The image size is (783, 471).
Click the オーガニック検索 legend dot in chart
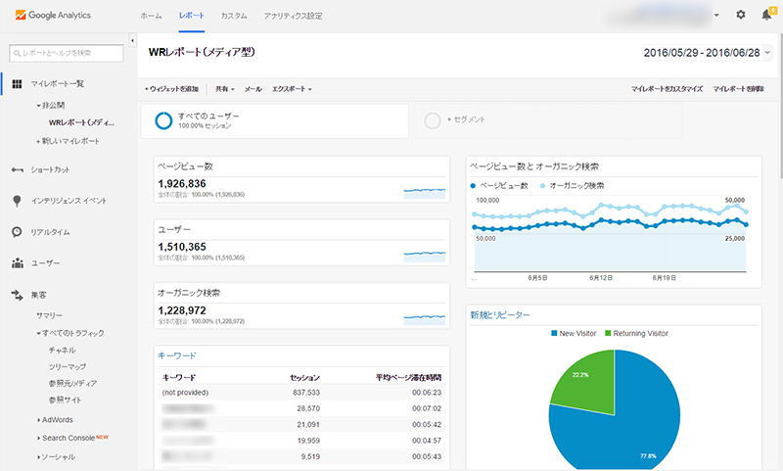543,186
